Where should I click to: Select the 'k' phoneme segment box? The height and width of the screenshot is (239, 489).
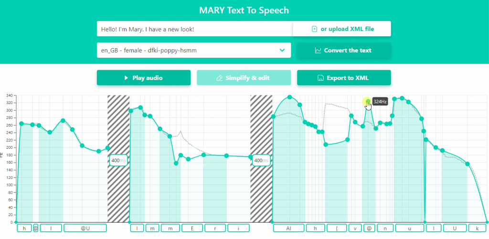pyautogui.click(x=477, y=229)
